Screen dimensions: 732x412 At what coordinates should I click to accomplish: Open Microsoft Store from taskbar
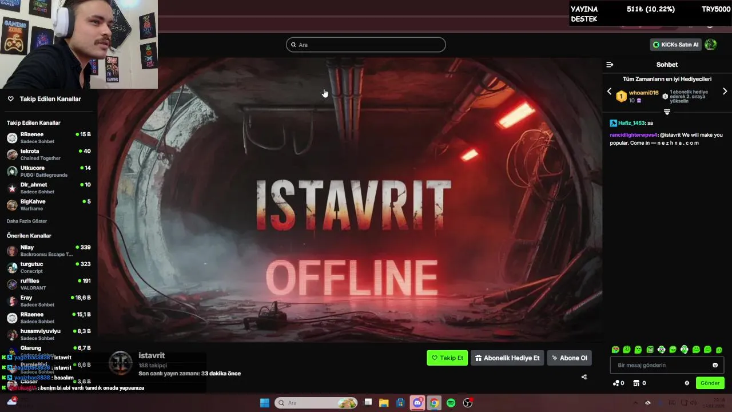(400, 403)
